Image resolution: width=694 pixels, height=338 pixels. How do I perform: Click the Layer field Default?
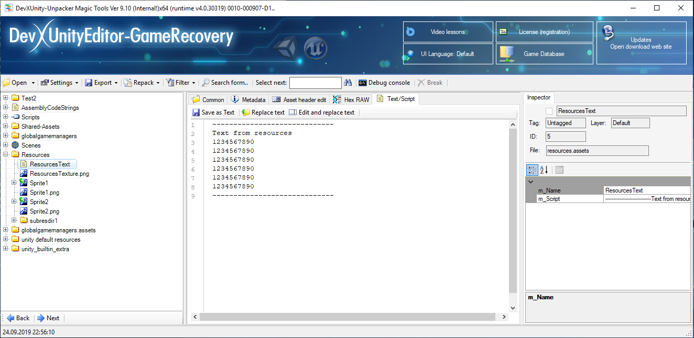pos(630,123)
